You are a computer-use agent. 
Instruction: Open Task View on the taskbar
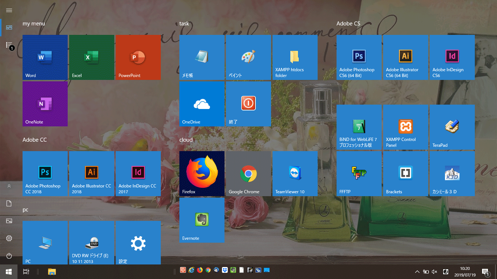point(26,272)
